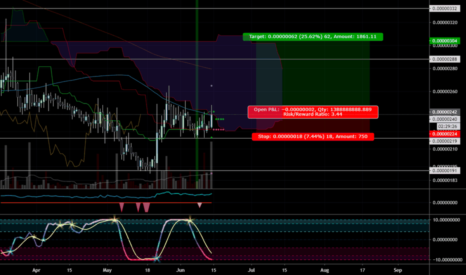Click the 0.00000280 price scale value

click(445, 68)
